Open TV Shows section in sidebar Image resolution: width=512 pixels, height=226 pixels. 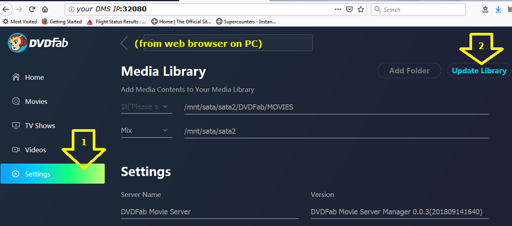[x=40, y=125]
